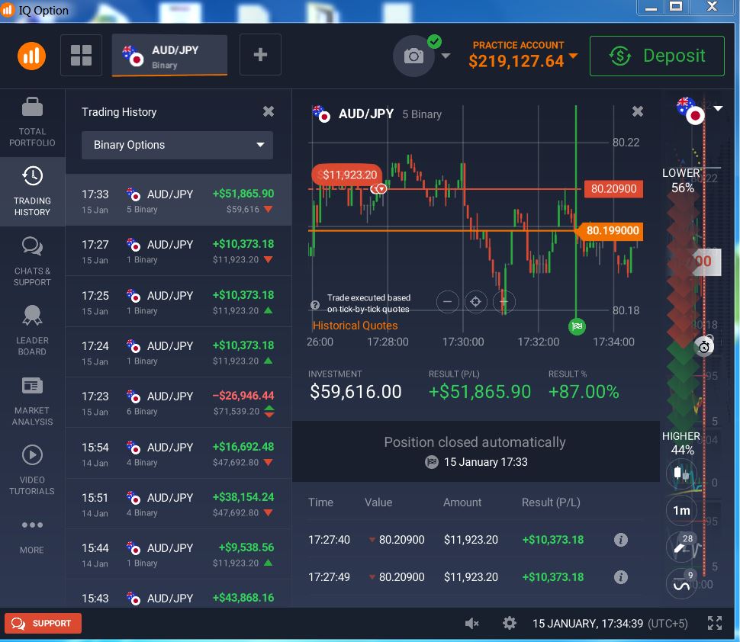Open the Support chat button
The width and height of the screenshot is (740, 642).
(x=43, y=623)
